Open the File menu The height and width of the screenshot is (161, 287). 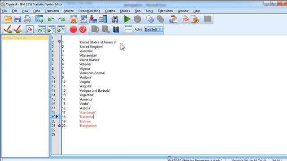click(x=4, y=11)
